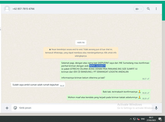
Task: Click the contact profile avatar
Action: pos(7,9)
